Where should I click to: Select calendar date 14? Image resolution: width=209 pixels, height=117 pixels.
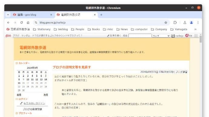pyautogui.click(x=45, y=79)
